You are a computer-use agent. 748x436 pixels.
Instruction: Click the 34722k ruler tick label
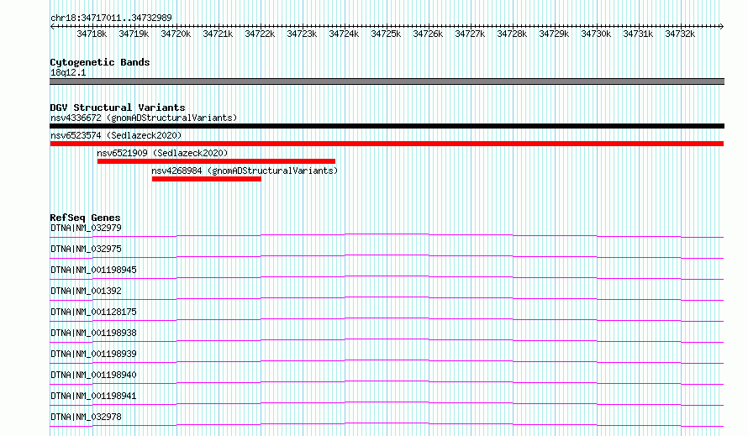click(260, 34)
